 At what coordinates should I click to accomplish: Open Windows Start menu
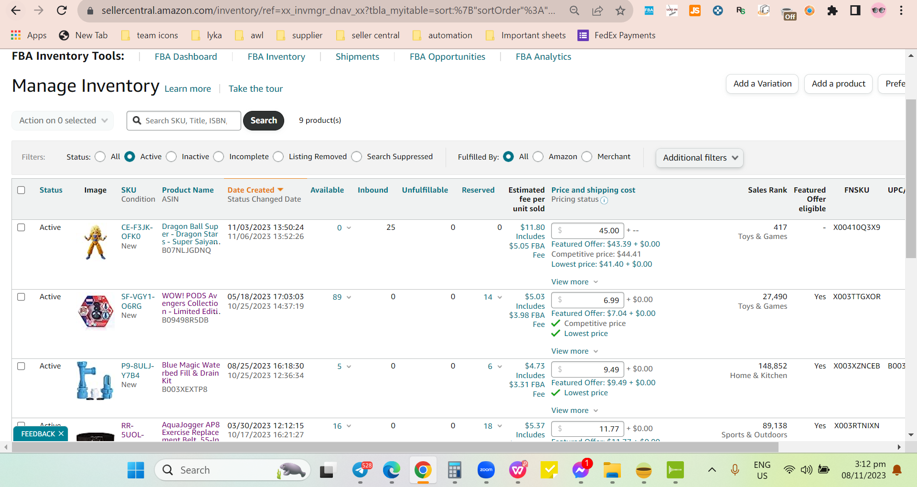click(x=136, y=470)
